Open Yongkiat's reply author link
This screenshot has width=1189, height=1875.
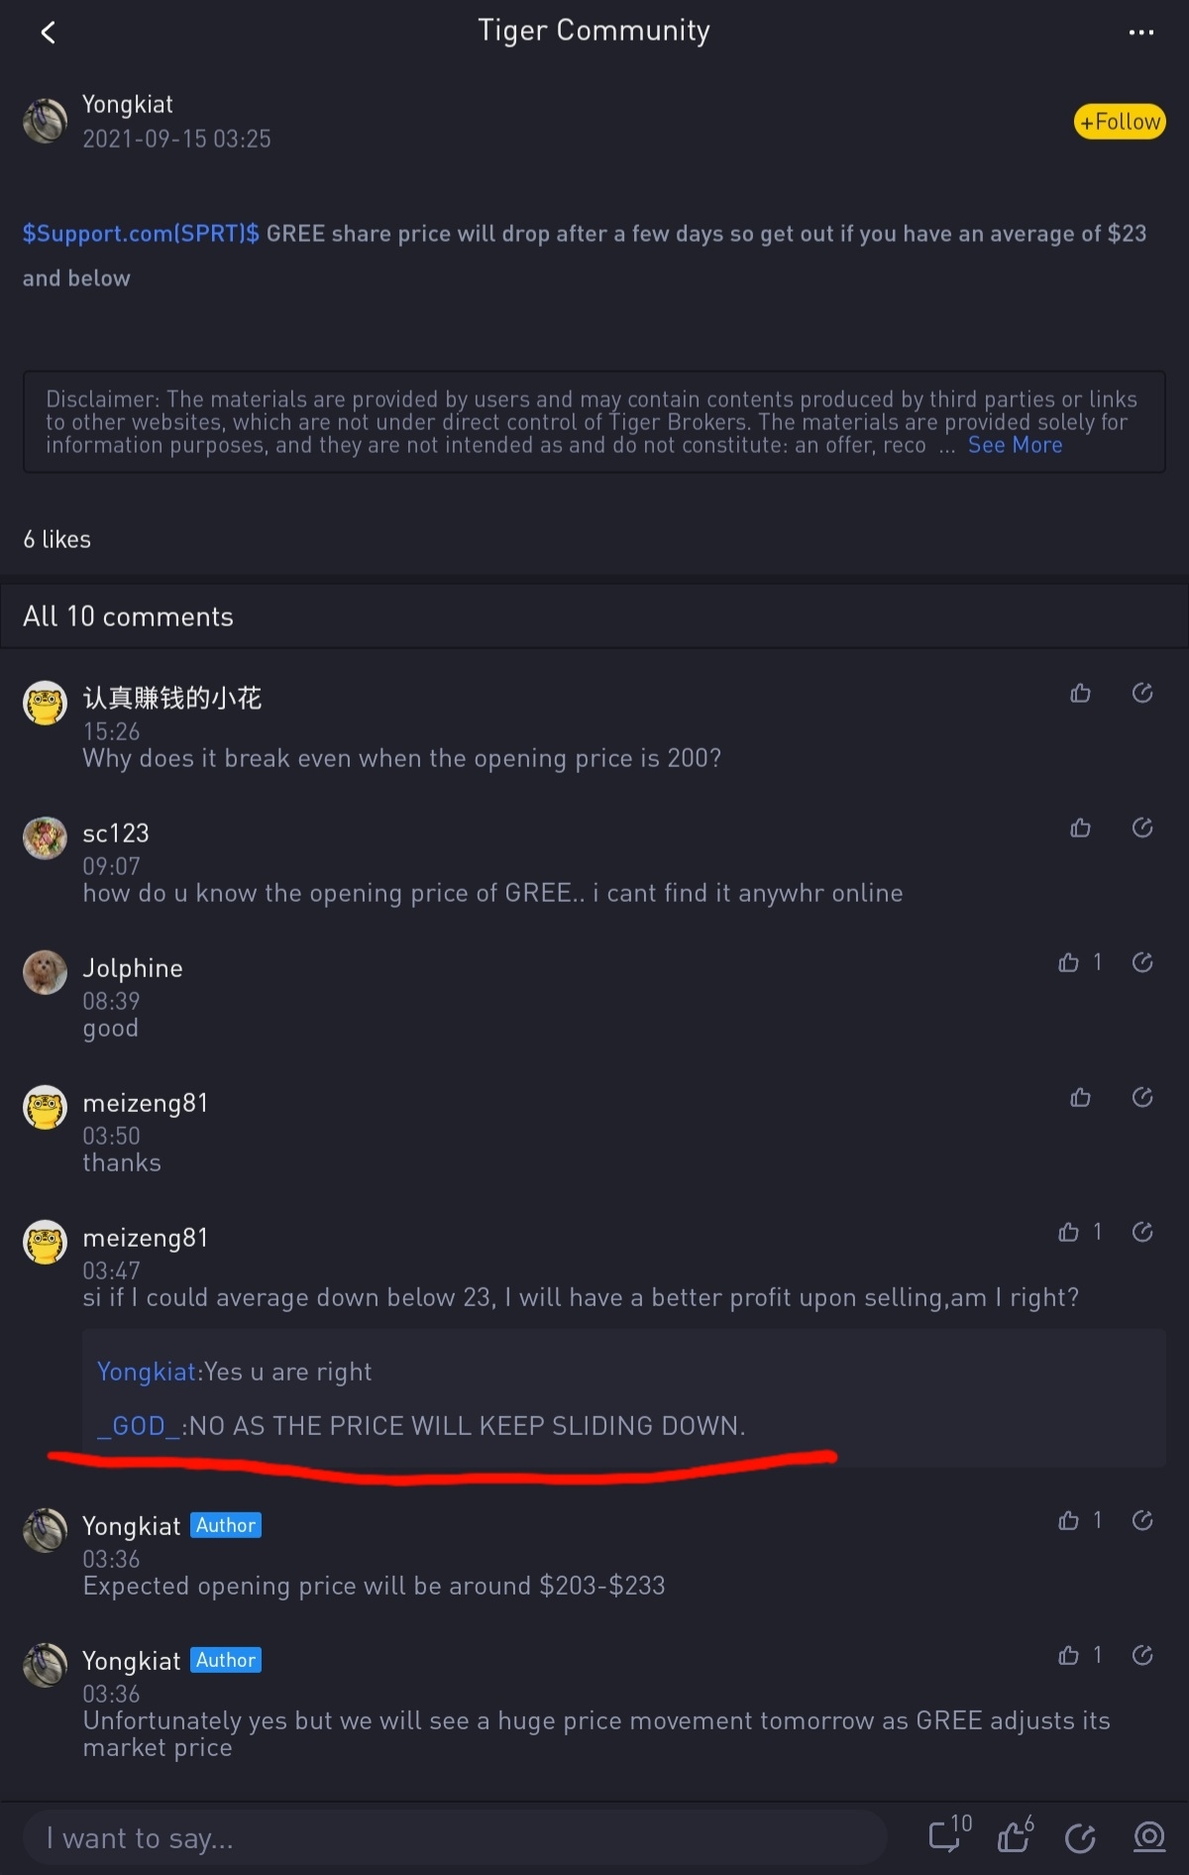147,1372
